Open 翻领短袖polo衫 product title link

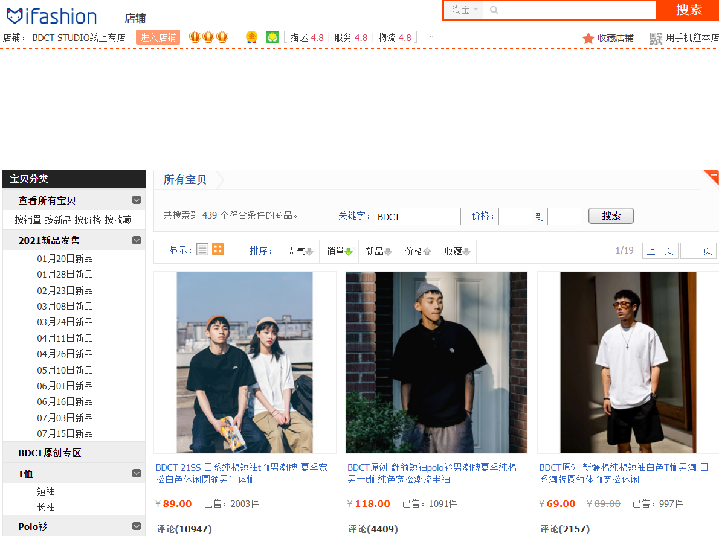(432, 473)
